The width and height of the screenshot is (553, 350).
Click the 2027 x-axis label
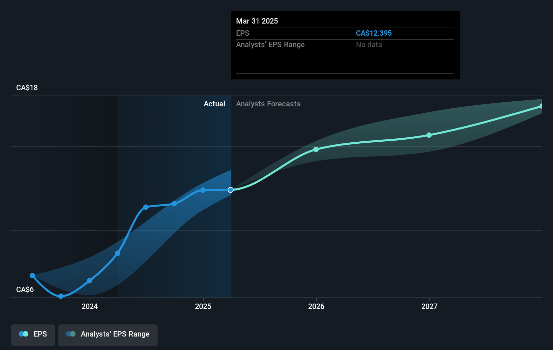point(429,306)
